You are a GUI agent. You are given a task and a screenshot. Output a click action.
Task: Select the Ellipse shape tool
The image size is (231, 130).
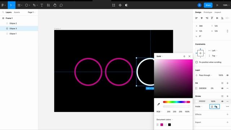pos(26,5)
